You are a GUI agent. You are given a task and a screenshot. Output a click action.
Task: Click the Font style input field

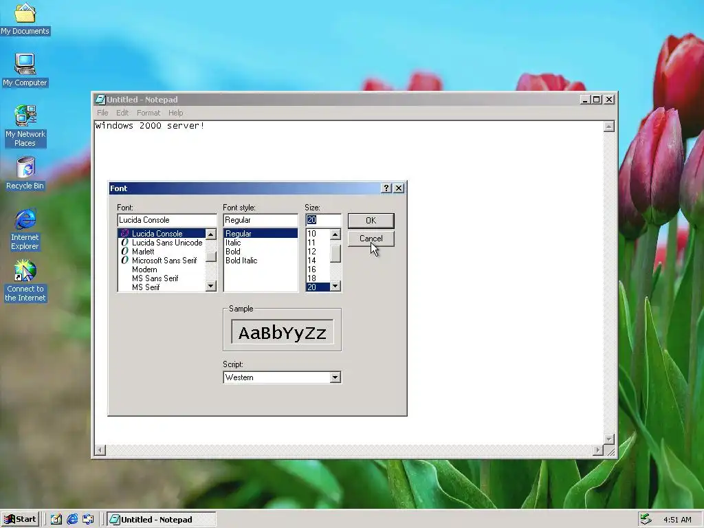[x=261, y=220]
